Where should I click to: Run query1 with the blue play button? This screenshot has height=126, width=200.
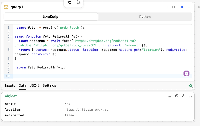(182, 7)
